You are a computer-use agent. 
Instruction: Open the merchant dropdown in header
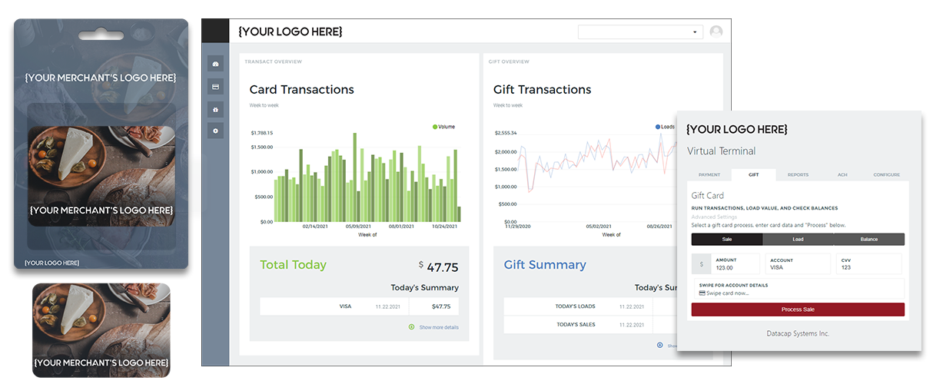tap(640, 32)
